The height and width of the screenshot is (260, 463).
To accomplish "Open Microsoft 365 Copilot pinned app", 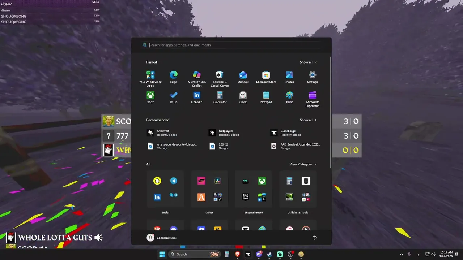I will click(x=197, y=78).
